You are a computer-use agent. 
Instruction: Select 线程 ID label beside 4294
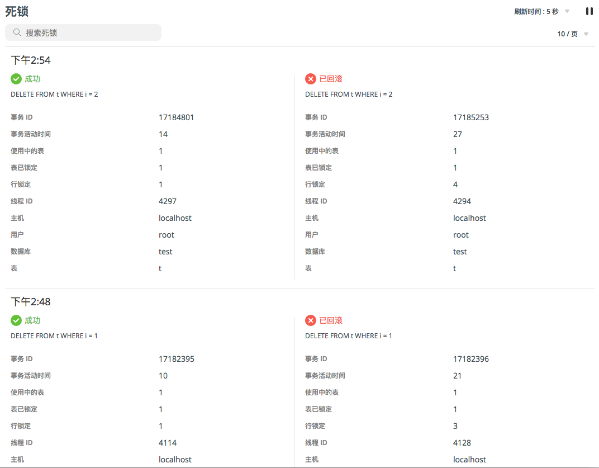(x=316, y=201)
